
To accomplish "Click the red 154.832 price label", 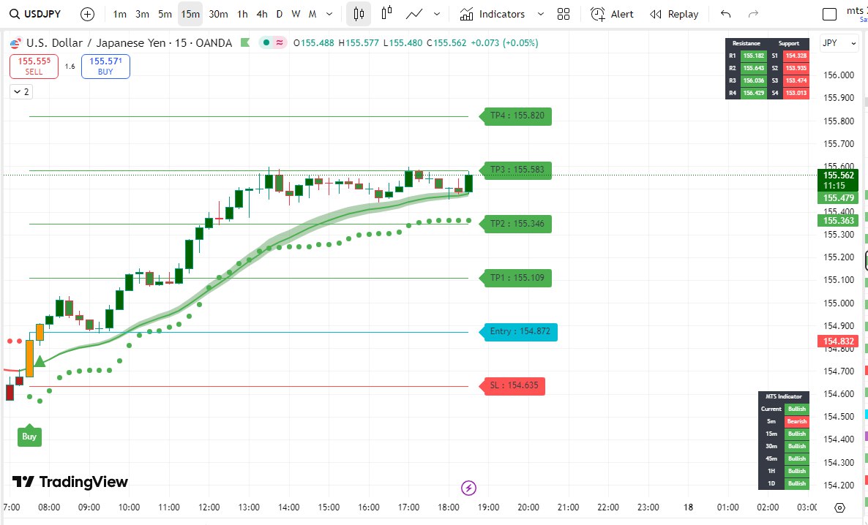I will [837, 341].
